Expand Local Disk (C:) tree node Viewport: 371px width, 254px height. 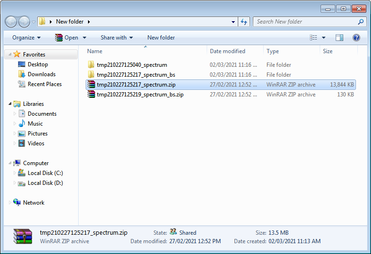pos(15,173)
